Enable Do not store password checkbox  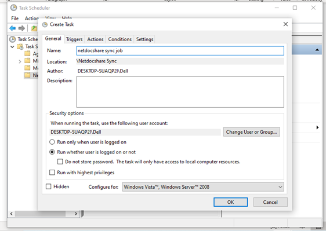(x=60, y=162)
